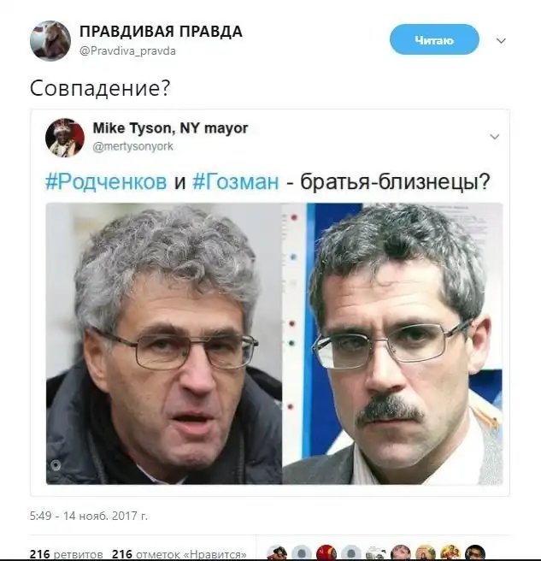Open the ПРАВДИВАЯ ПРАВДА profile avatar
This screenshot has width=541, height=561.
pyautogui.click(x=50, y=40)
